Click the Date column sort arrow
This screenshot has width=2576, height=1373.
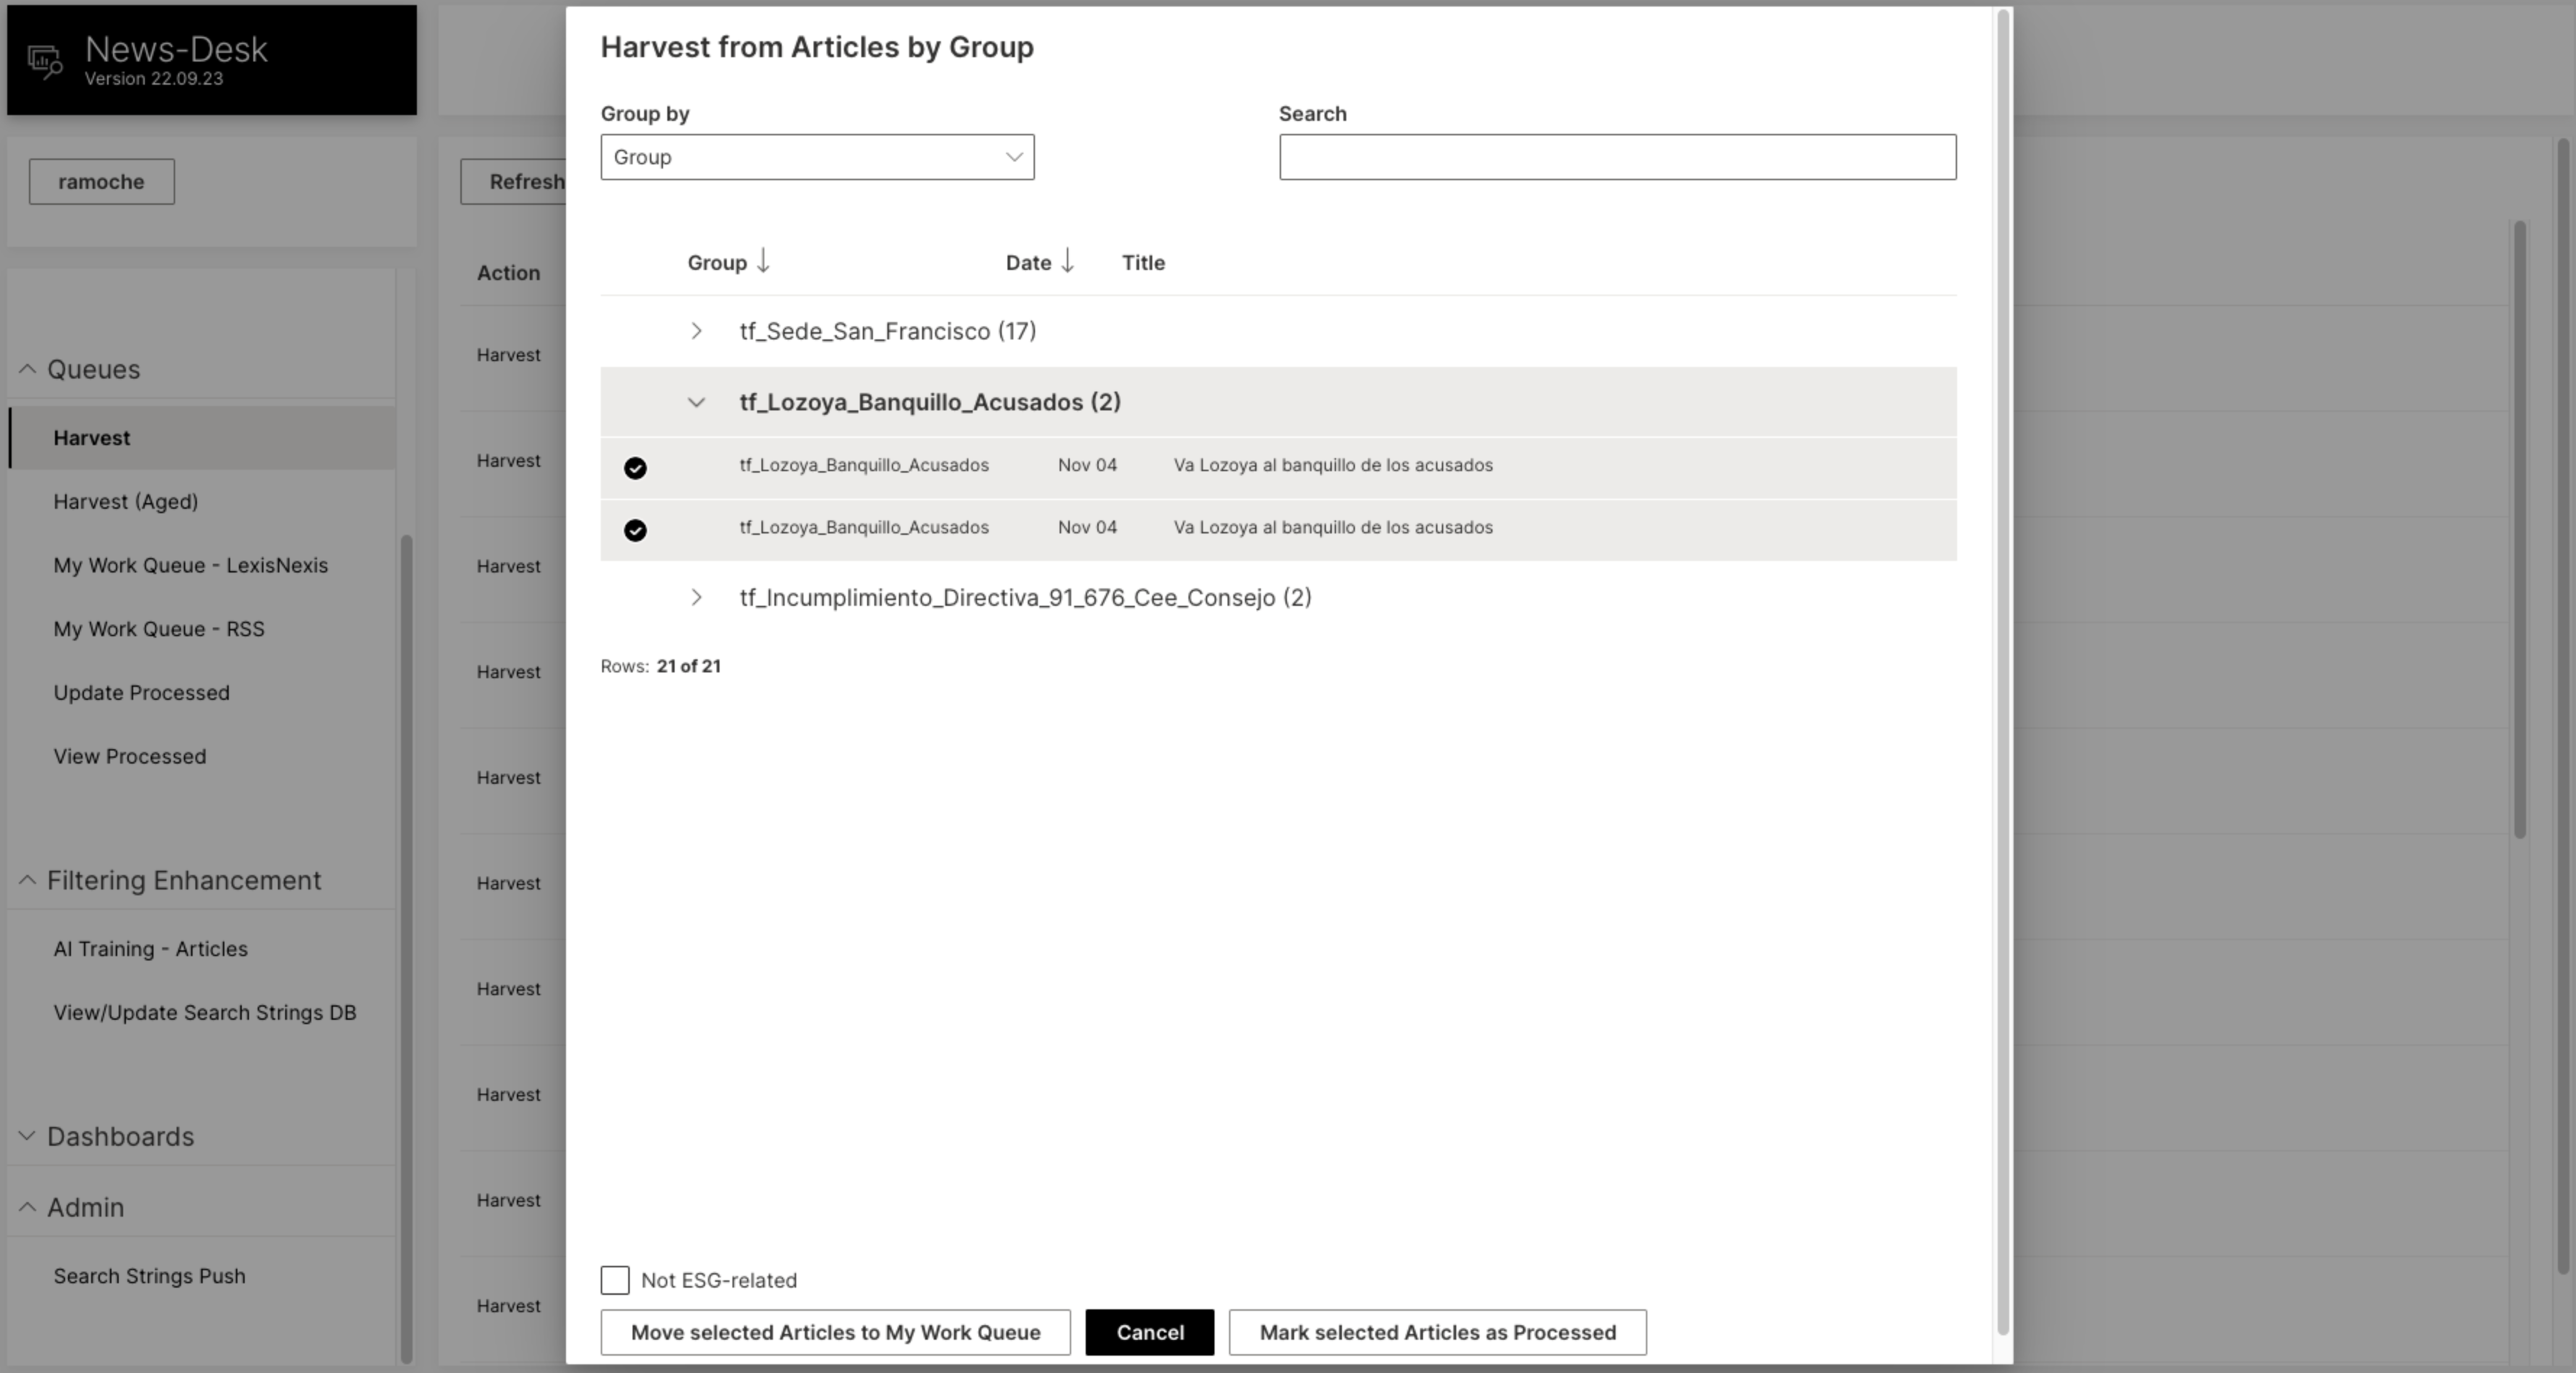pos(1067,261)
